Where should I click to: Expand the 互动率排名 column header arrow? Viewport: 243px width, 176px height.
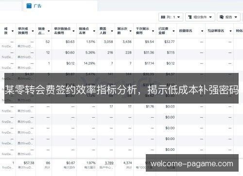pos(230,31)
